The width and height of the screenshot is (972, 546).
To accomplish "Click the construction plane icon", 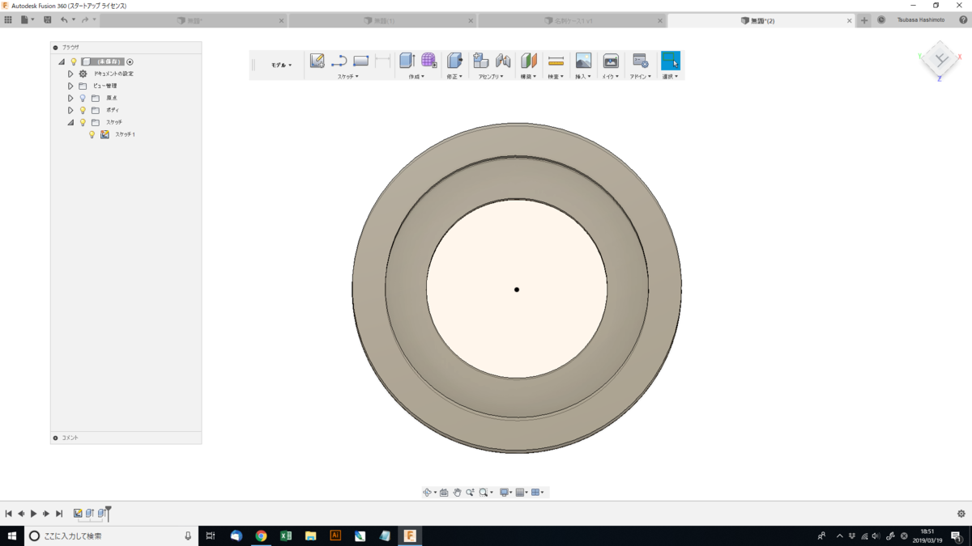I will coord(529,61).
